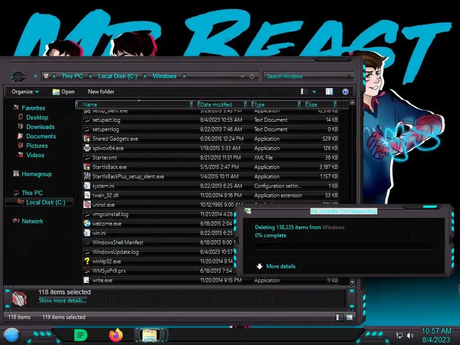Screen dimensions: 460x345
Task: Click StartIsBackPlus_setup_silent.exe SFX icon
Action: tap(87, 176)
